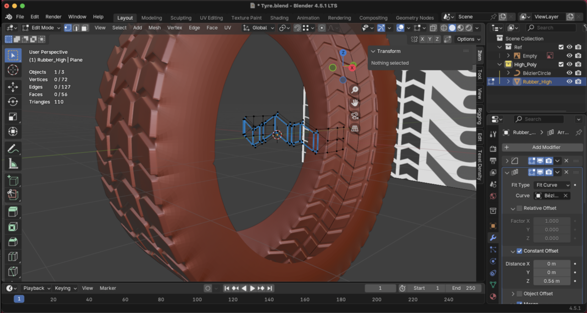This screenshot has height=313, width=587.
Task: Select the Annotate pencil tool
Action: pyautogui.click(x=13, y=149)
